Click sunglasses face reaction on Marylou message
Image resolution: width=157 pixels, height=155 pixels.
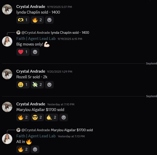coord(37,117)
